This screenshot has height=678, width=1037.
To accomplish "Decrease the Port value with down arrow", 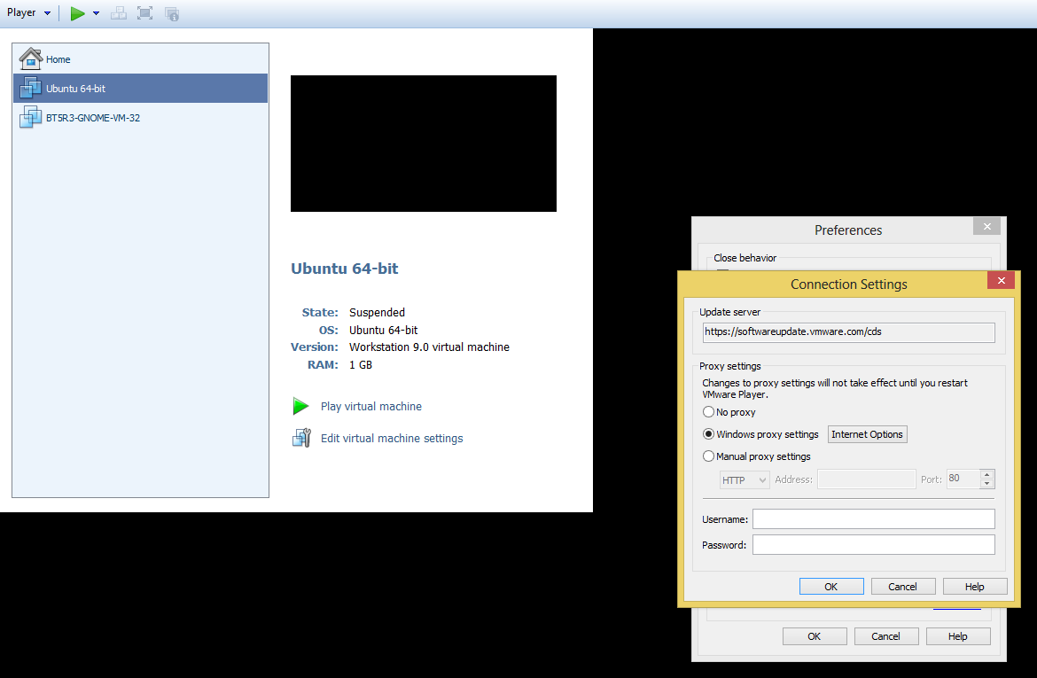I will pos(986,484).
